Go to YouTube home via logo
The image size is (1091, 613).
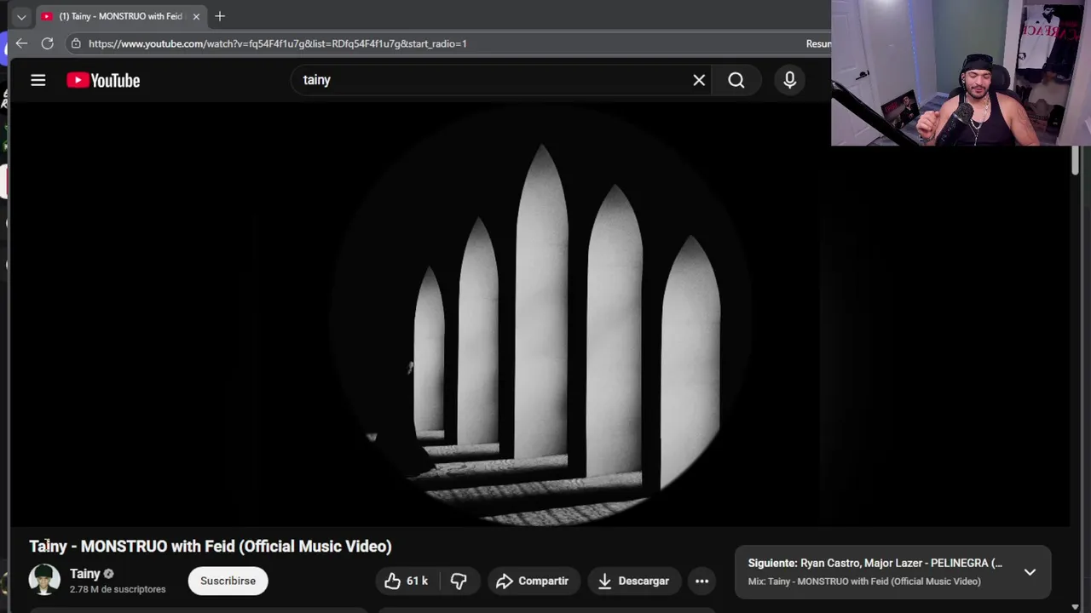pyautogui.click(x=103, y=80)
